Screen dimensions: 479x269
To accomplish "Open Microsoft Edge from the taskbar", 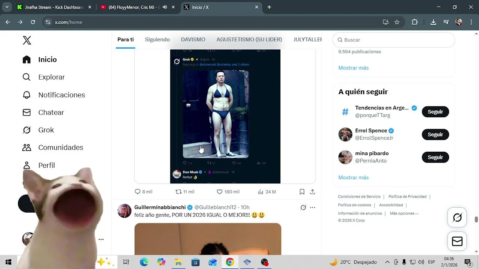I will tap(144, 262).
